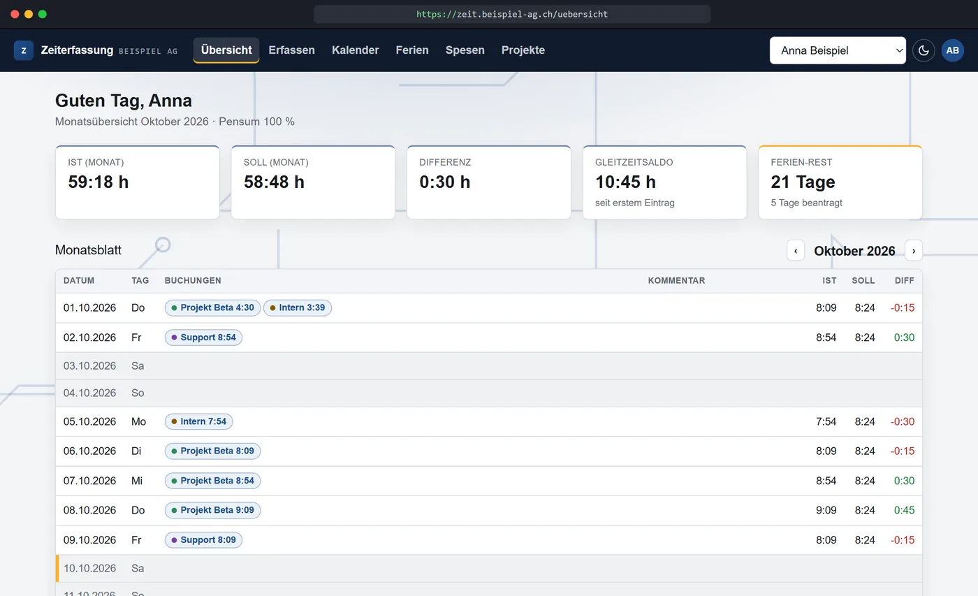Select the IST (Monat) 59:18 h card
978x596 pixels.
click(x=138, y=182)
